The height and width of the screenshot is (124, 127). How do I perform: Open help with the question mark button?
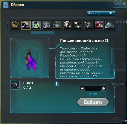point(117,3)
